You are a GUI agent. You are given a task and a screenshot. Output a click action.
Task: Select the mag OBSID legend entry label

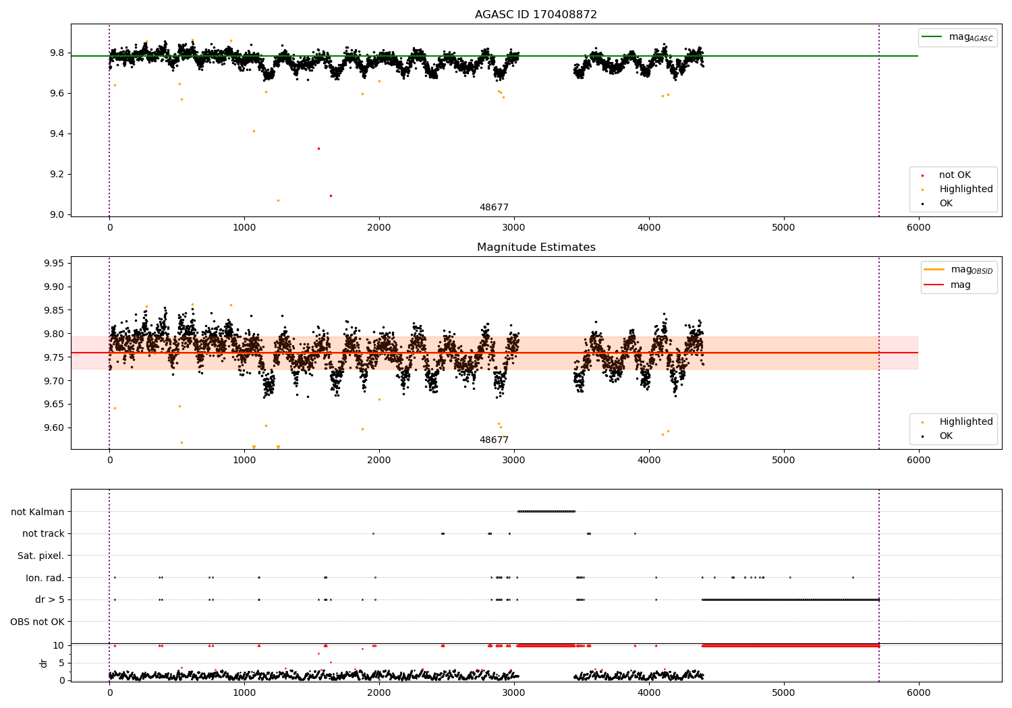[x=972, y=270]
